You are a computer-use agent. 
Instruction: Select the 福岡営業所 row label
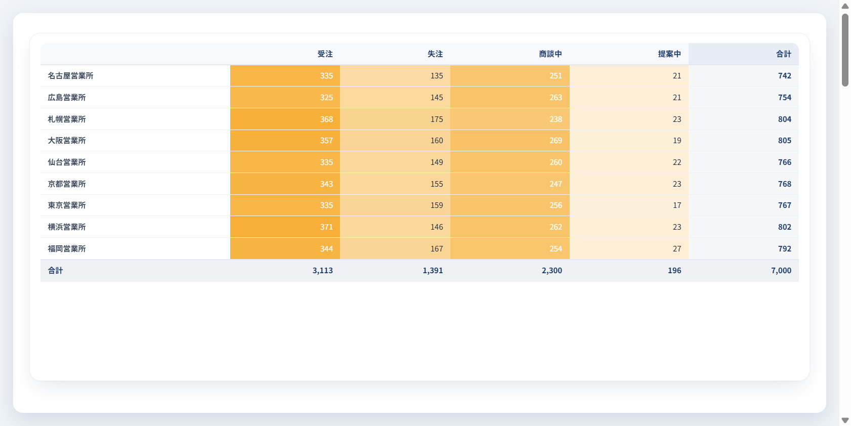coord(135,249)
